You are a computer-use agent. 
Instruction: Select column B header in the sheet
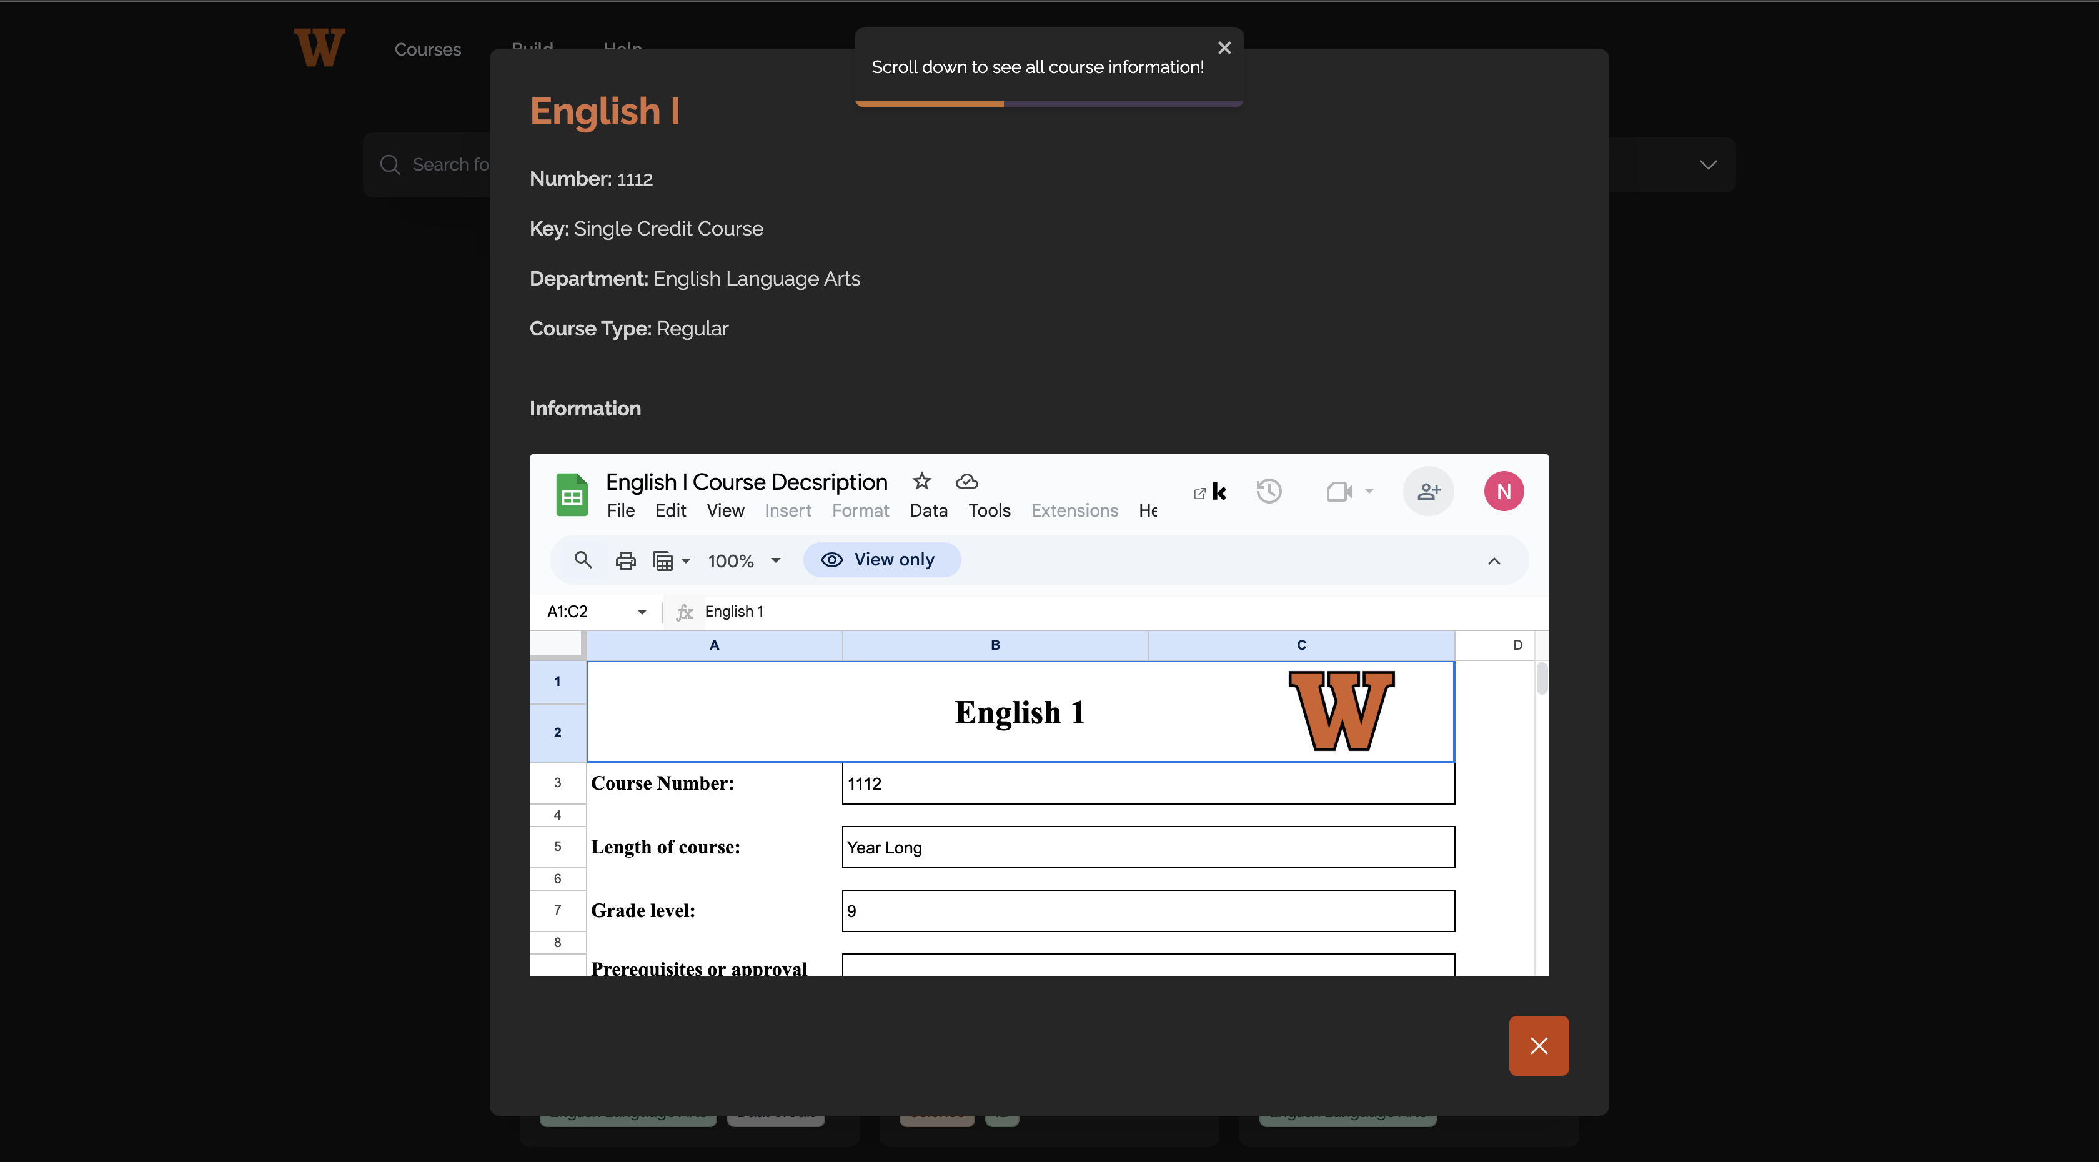tap(995, 645)
